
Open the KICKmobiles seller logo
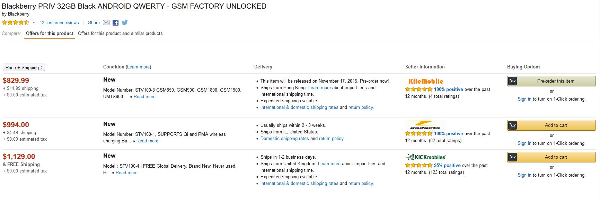coord(426,157)
